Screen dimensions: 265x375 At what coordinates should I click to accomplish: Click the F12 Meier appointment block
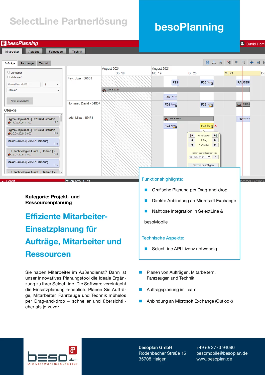pyautogui.click(x=243, y=119)
